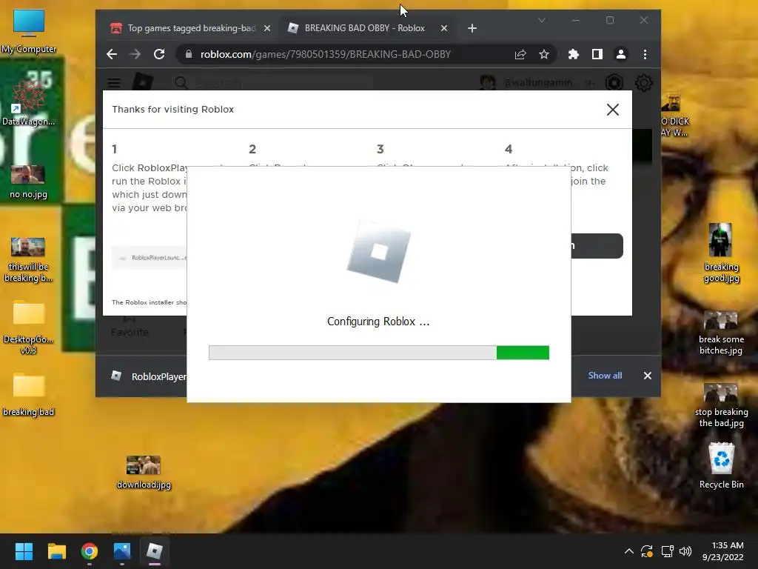758x569 pixels.
Task: Show hidden system tray icons
Action: 629,551
